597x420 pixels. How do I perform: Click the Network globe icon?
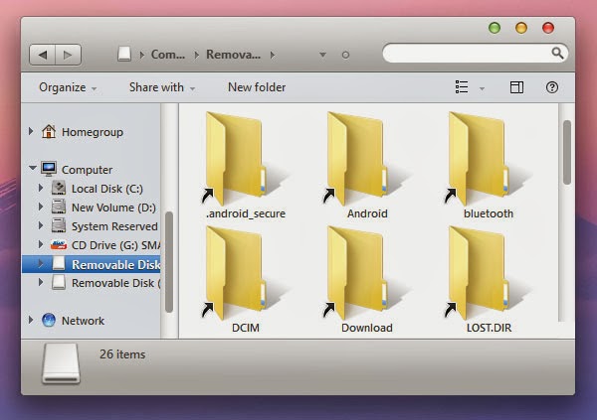click(49, 320)
